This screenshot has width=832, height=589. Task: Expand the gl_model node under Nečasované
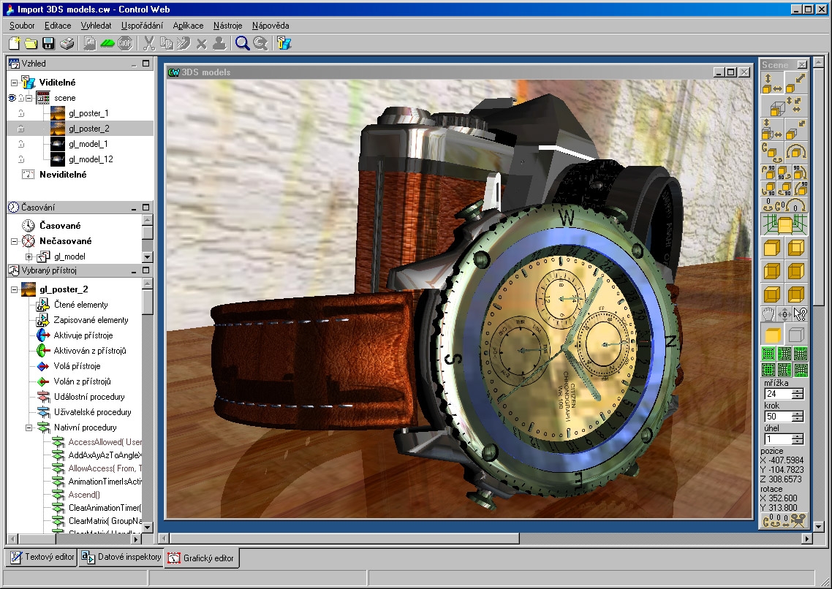(29, 256)
